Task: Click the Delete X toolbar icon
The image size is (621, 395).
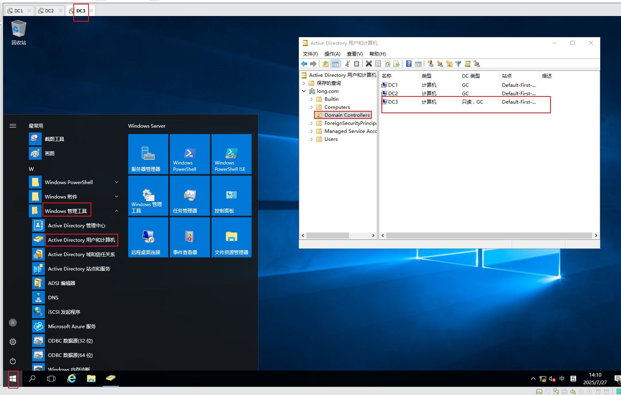Action: click(x=369, y=64)
